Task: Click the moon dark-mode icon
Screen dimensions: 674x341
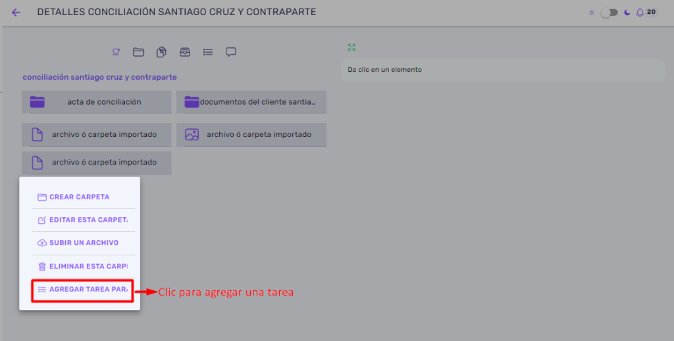Action: point(627,13)
